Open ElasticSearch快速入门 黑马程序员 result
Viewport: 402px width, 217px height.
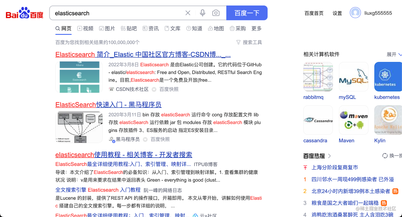(x=108, y=104)
